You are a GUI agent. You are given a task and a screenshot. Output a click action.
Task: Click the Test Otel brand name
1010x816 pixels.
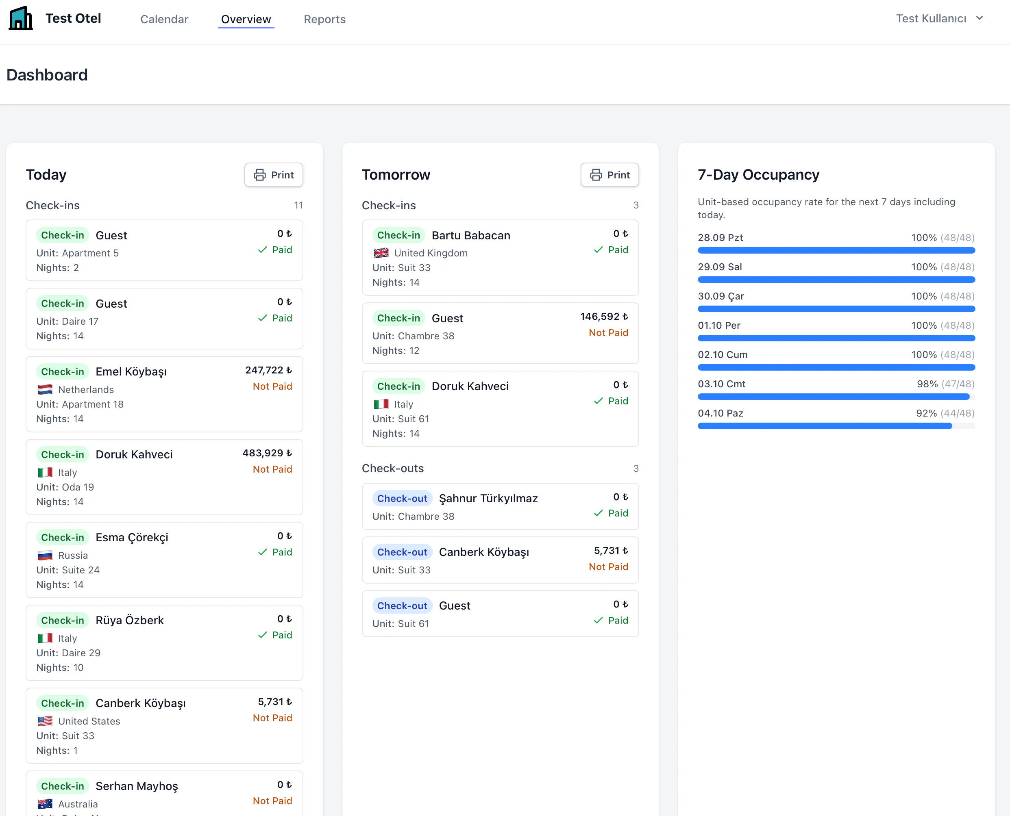click(x=73, y=18)
